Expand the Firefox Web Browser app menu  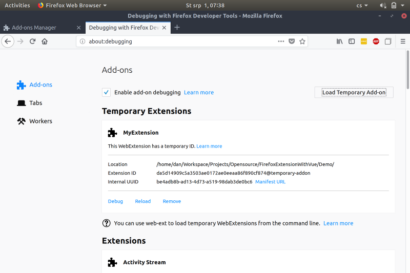(x=72, y=5)
